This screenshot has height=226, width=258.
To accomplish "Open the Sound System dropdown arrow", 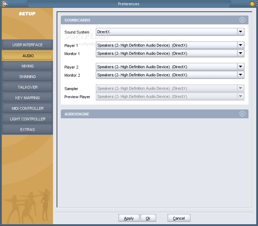I will 241,32.
